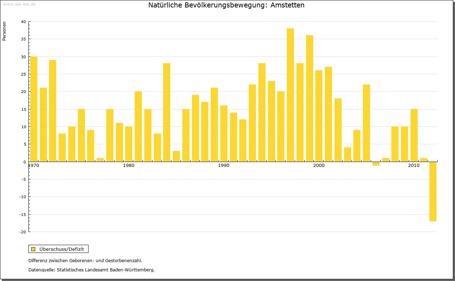
Task: Click the 1980 x-axis label
Action: (x=128, y=166)
